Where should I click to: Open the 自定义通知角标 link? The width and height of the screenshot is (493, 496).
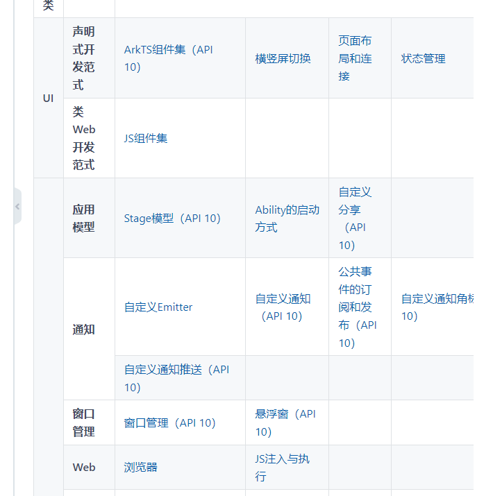437,307
